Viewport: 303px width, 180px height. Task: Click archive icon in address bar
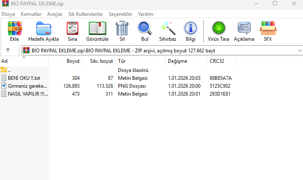click(x=26, y=50)
